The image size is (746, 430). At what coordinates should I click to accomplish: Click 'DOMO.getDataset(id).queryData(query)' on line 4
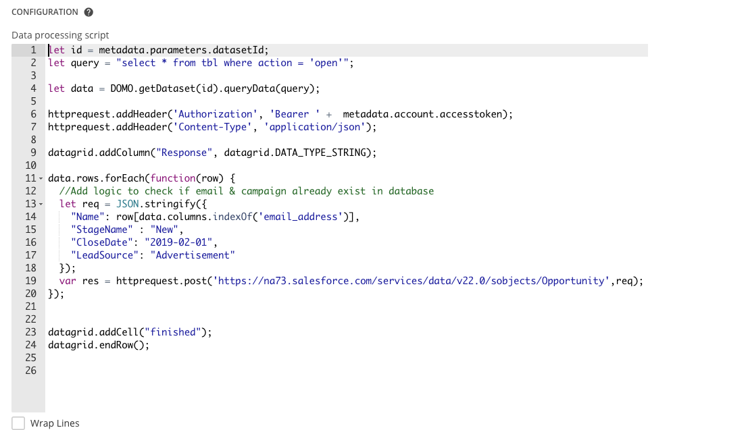click(212, 88)
